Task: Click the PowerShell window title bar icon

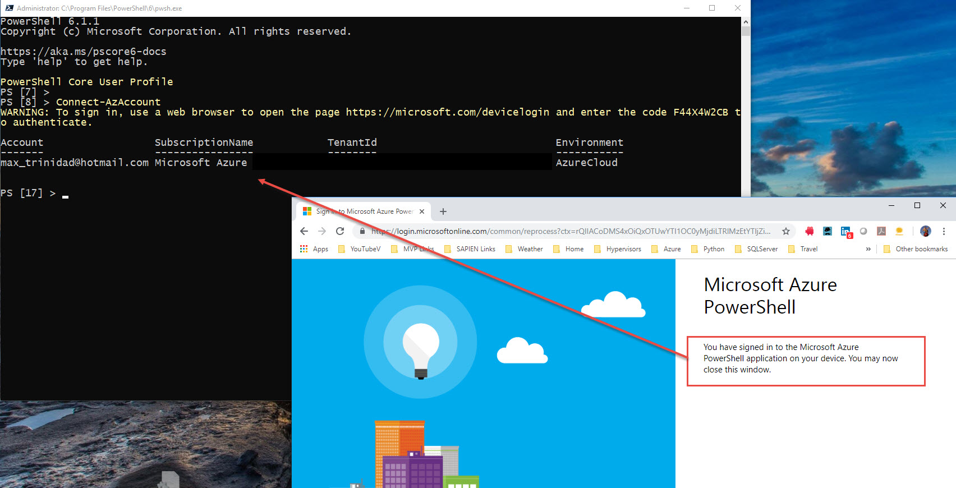Action: point(9,8)
